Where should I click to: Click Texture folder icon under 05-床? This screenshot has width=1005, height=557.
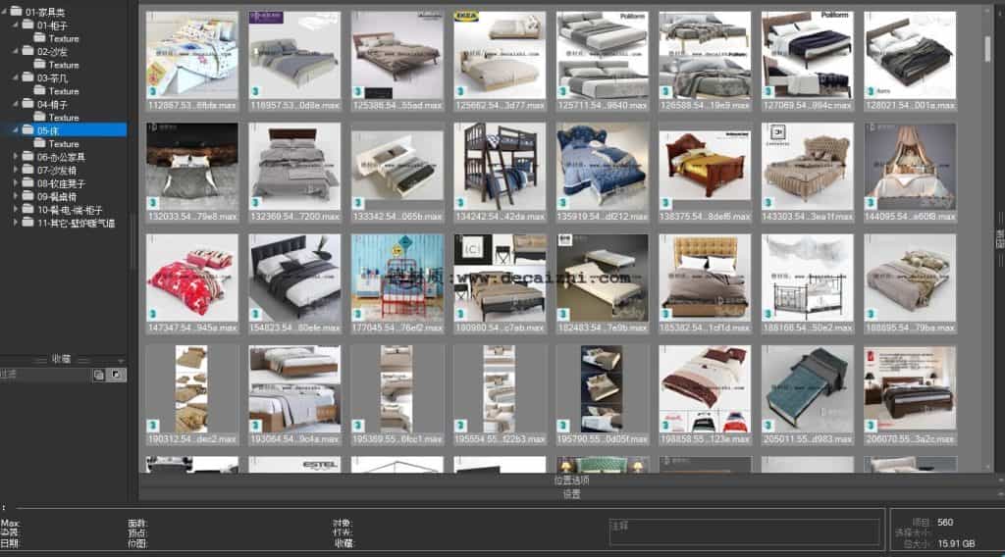tap(40, 143)
